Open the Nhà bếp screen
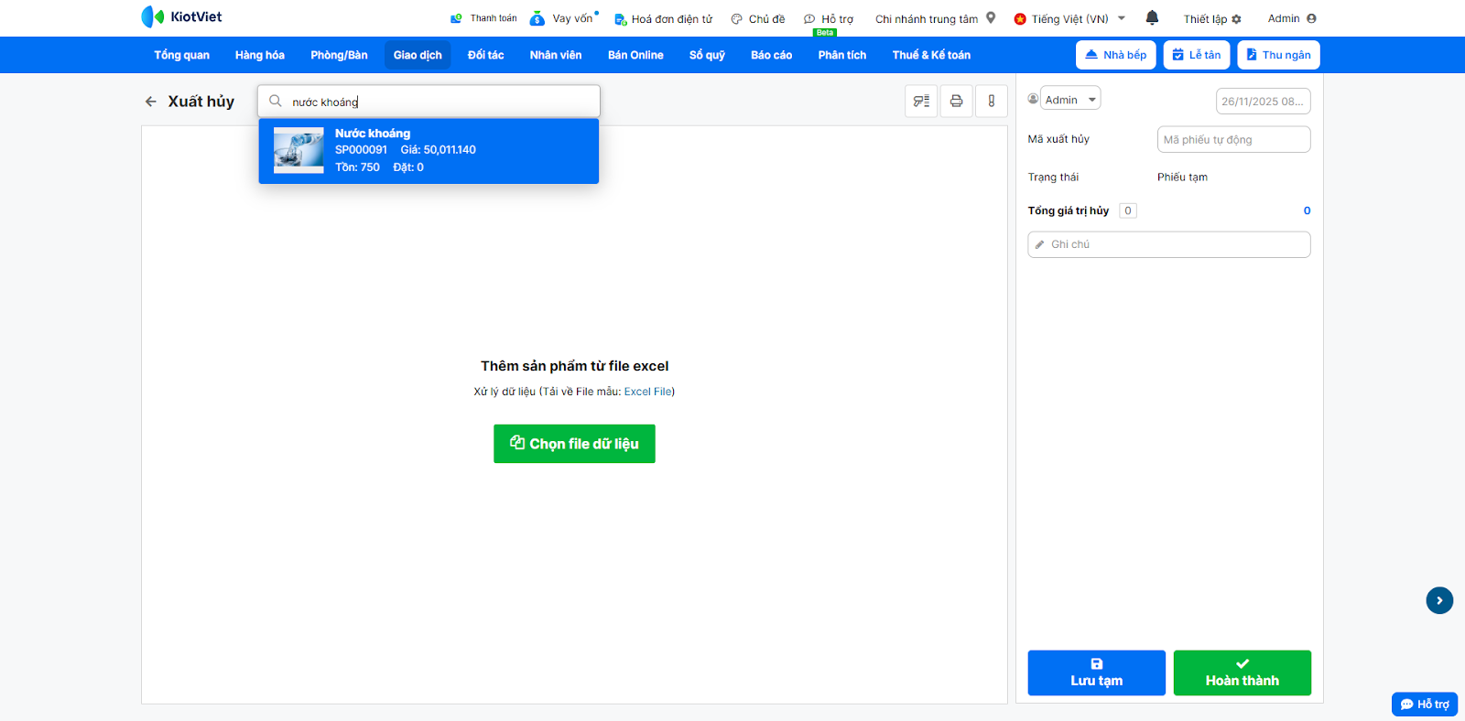Image resolution: width=1465 pixels, height=721 pixels. [x=1116, y=55]
